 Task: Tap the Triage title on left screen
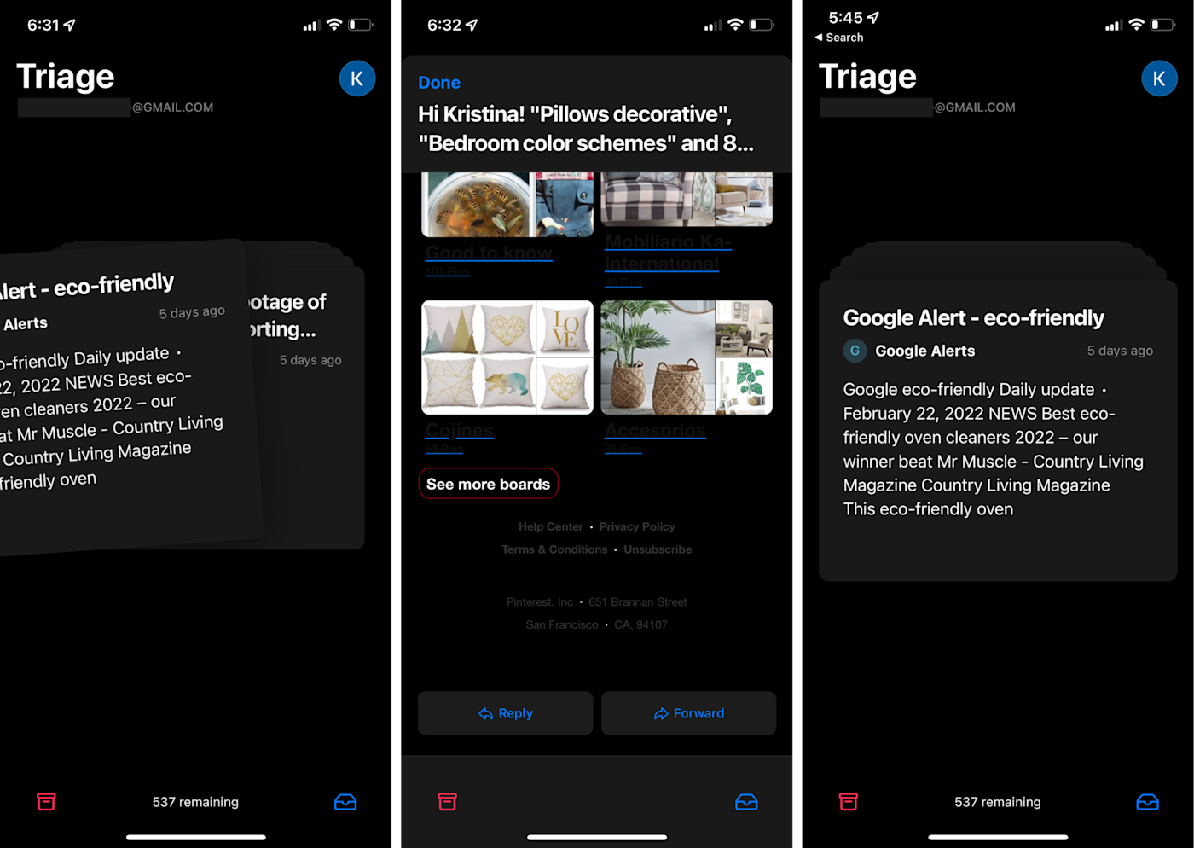pos(66,77)
